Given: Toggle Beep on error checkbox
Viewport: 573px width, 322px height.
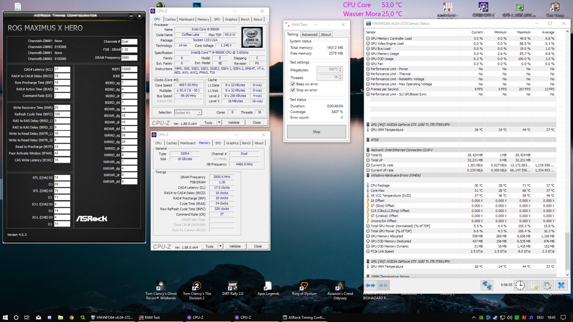Looking at the screenshot, I should (293, 84).
